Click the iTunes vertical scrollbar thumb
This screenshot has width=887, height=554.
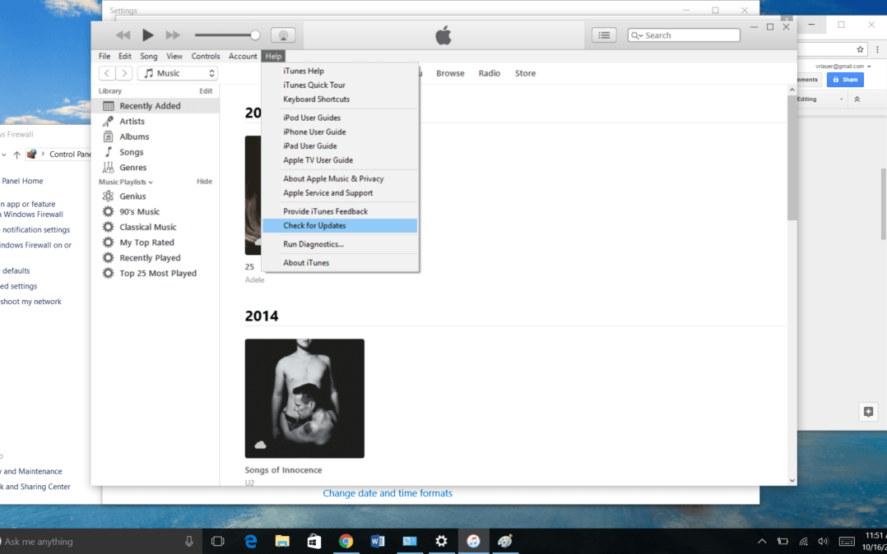click(792, 159)
